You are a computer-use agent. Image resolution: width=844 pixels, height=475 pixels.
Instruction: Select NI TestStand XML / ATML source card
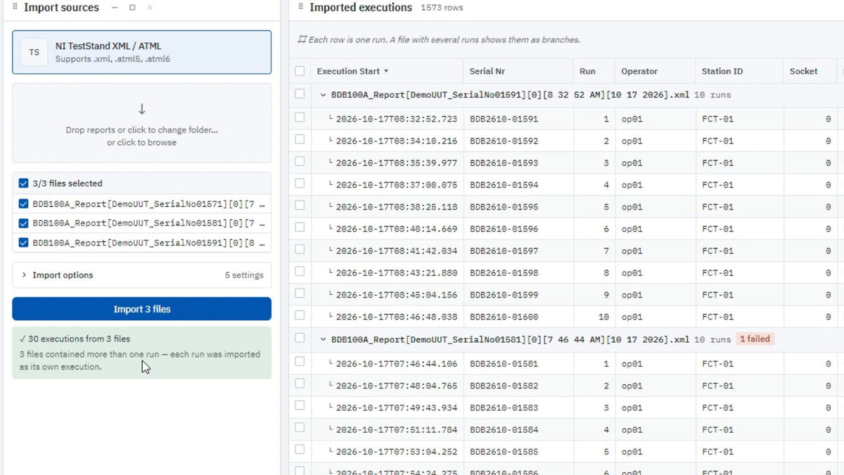click(141, 52)
